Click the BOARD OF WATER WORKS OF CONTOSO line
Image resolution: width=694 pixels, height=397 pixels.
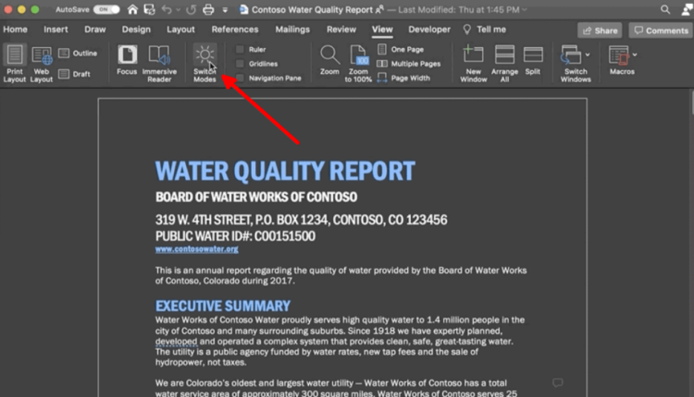click(256, 197)
